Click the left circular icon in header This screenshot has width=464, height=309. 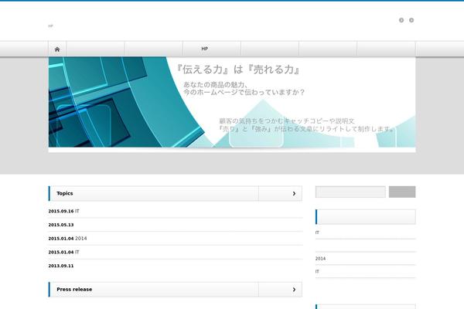pyautogui.click(x=401, y=20)
